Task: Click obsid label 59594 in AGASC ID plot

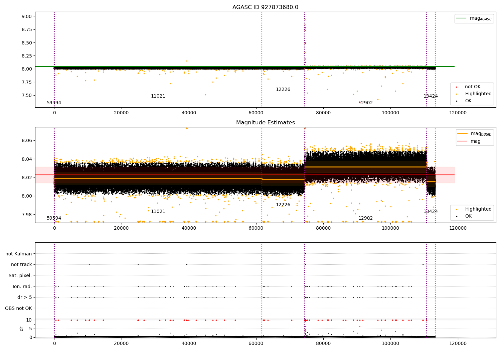Action: point(54,103)
